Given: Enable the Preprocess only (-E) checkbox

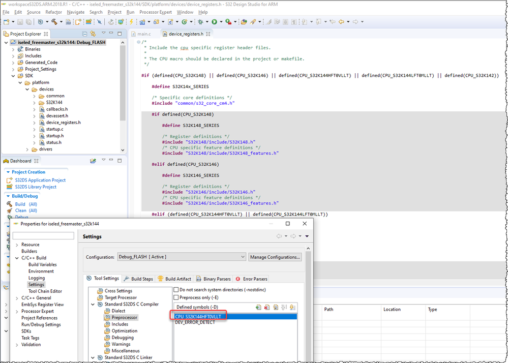Looking at the screenshot, I should [176, 297].
